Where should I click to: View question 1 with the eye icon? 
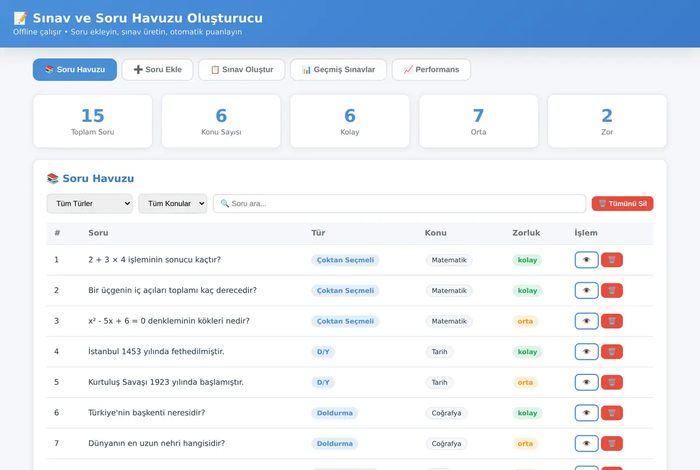click(586, 260)
